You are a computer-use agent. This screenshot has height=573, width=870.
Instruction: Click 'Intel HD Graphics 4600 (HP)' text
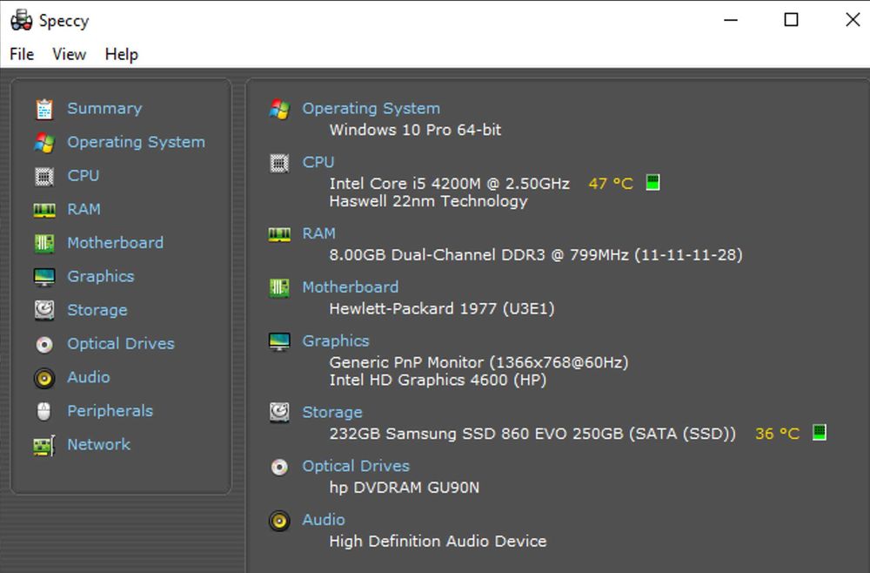(x=438, y=381)
